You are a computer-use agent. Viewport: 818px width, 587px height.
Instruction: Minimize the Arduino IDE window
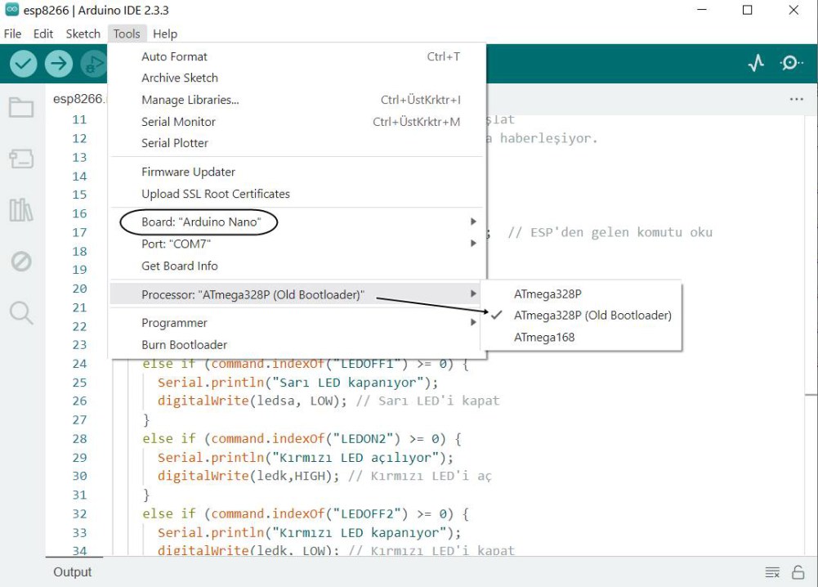click(x=702, y=10)
